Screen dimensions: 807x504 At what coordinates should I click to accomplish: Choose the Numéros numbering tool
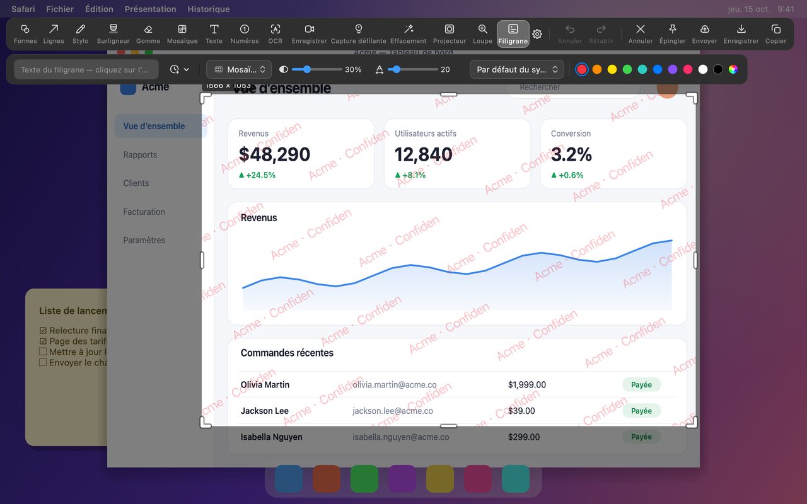[x=245, y=34]
